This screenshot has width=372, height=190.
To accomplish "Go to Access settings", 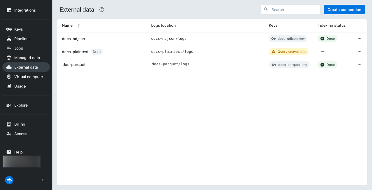I will [x=26, y=134].
